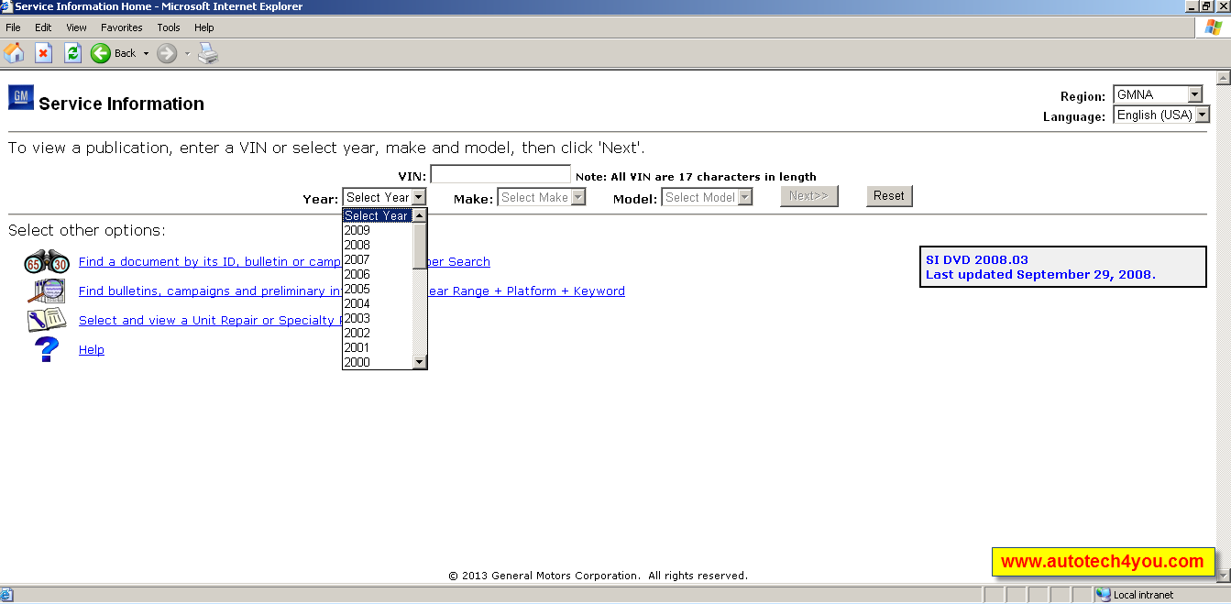Choose 2002 from the year list
Viewport: 1231px width, 604px height.
pyautogui.click(x=378, y=333)
